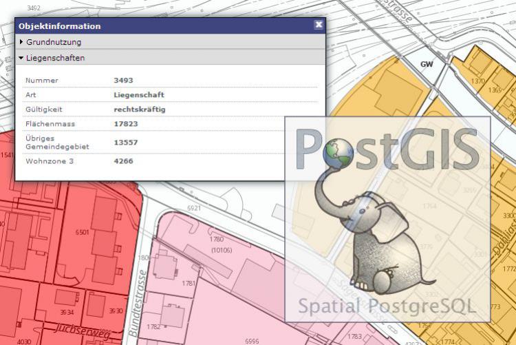516x345 pixels.
Task: Click parcel 6501 on the map
Action: (82, 232)
